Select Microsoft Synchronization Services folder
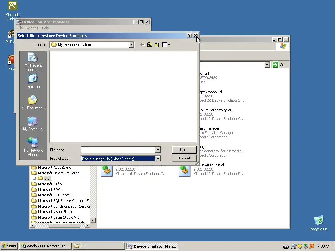The height and width of the screenshot is (251, 335). click(64, 206)
